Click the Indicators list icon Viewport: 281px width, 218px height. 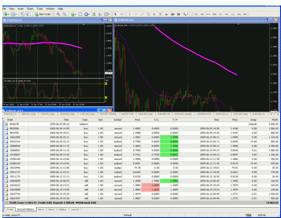pos(72,14)
